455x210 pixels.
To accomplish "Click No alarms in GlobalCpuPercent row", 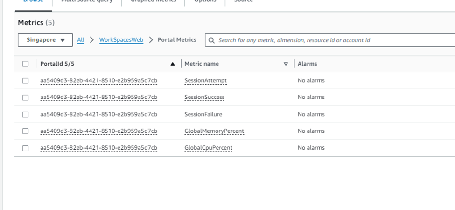I will [x=311, y=148].
